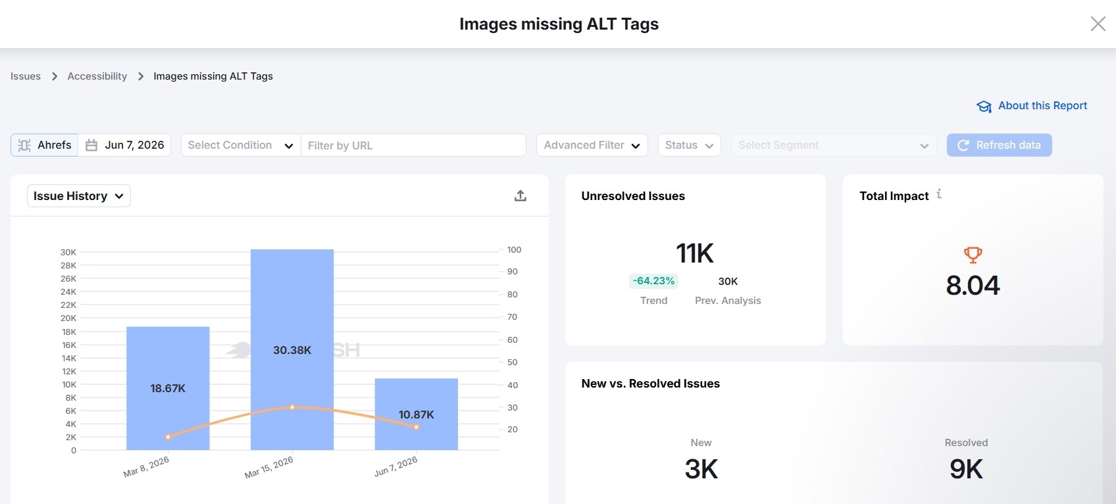Viewport: 1116px width, 504px height.
Task: Click the Images missing ALT Tags breadcrumb
Action: (213, 76)
